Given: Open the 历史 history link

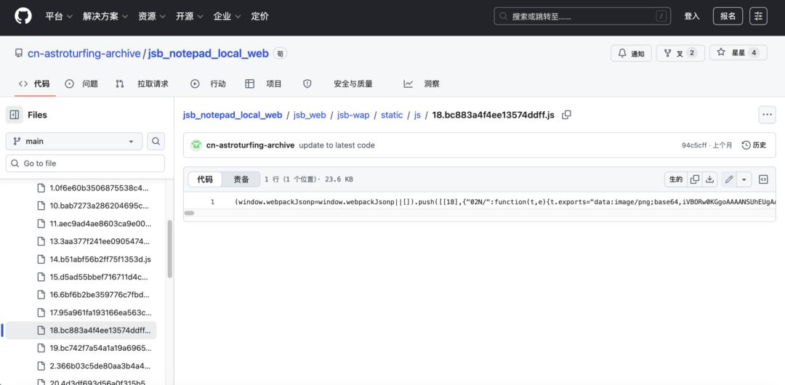Looking at the screenshot, I should coord(754,145).
